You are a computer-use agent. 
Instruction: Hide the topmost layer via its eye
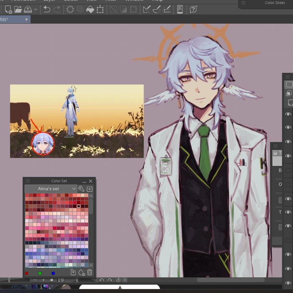(288, 114)
